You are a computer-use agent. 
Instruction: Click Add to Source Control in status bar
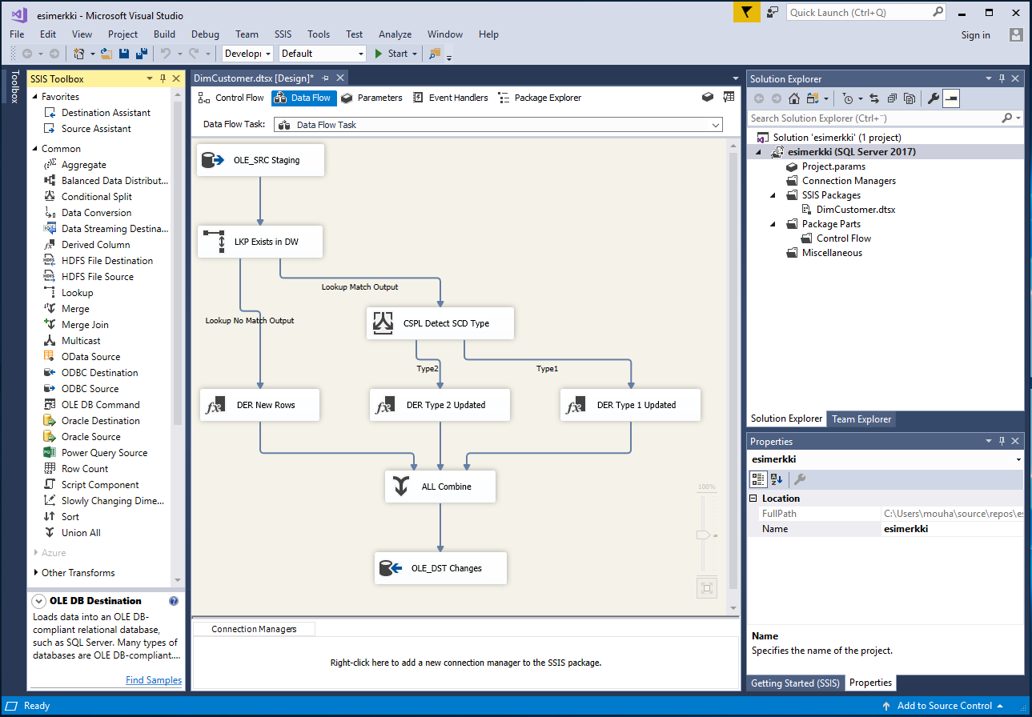(x=943, y=706)
